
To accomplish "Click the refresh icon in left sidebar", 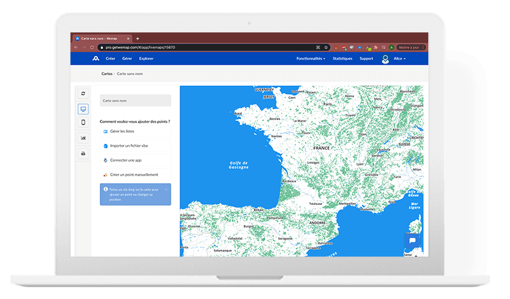I will 84,93.
